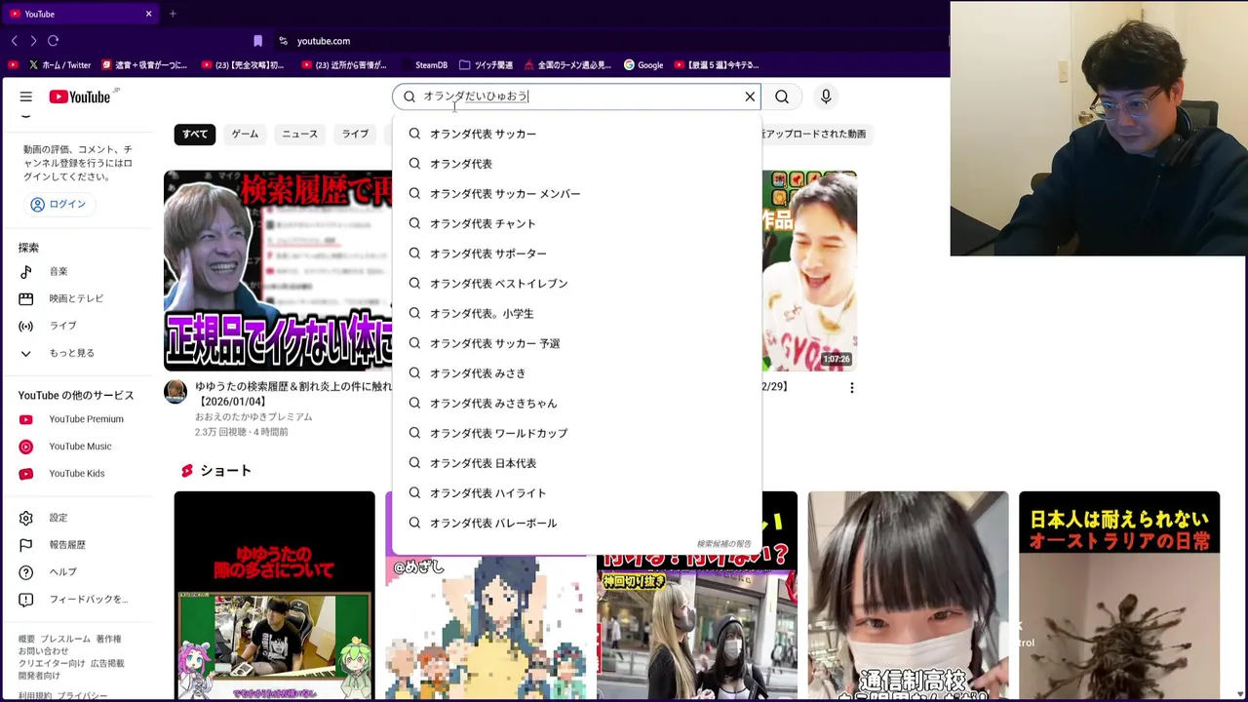Viewport: 1248px width, 702px height.
Task: Open the ゆゆうたの検索履歴 video title
Action: pos(293,394)
